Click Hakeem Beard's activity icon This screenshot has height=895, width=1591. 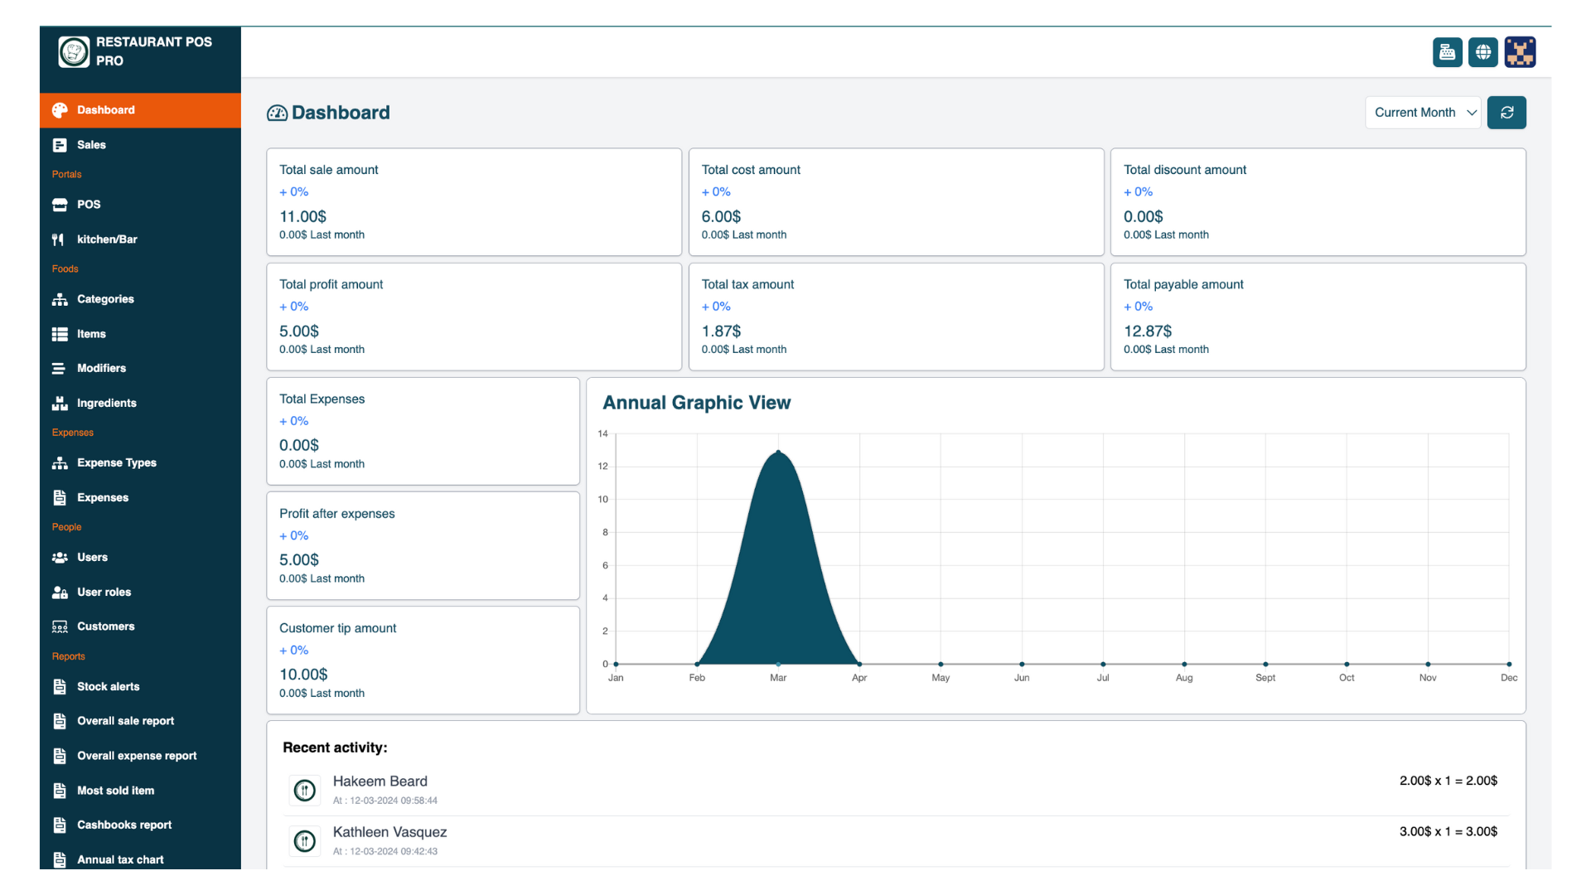click(x=305, y=791)
